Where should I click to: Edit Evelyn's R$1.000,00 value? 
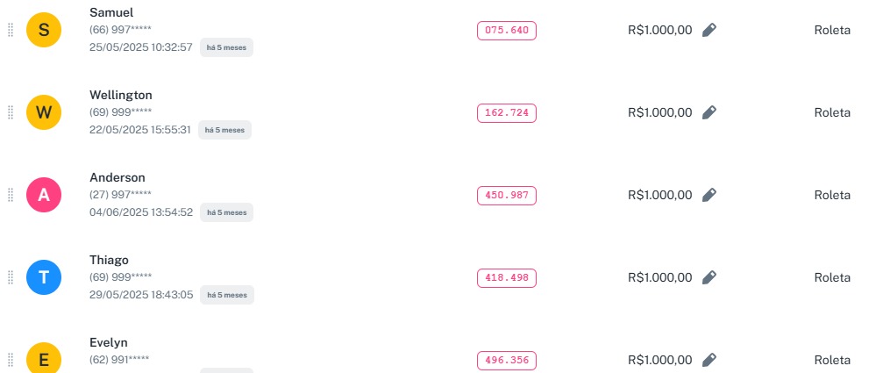709,360
